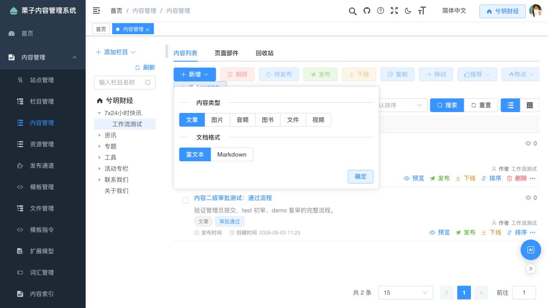Expand the 联系我们 tree node
Screen dimensions: 548x308
[100, 180]
